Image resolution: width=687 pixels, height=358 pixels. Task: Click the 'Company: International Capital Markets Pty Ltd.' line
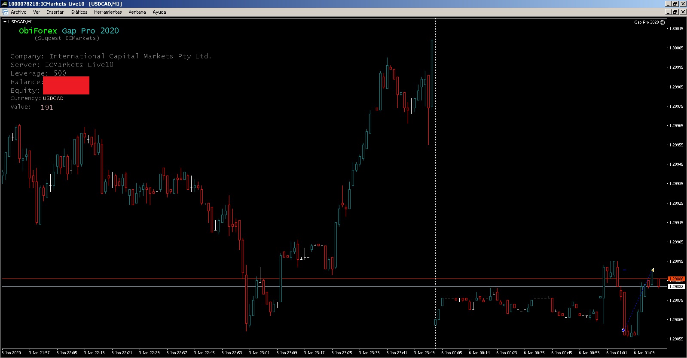[111, 56]
